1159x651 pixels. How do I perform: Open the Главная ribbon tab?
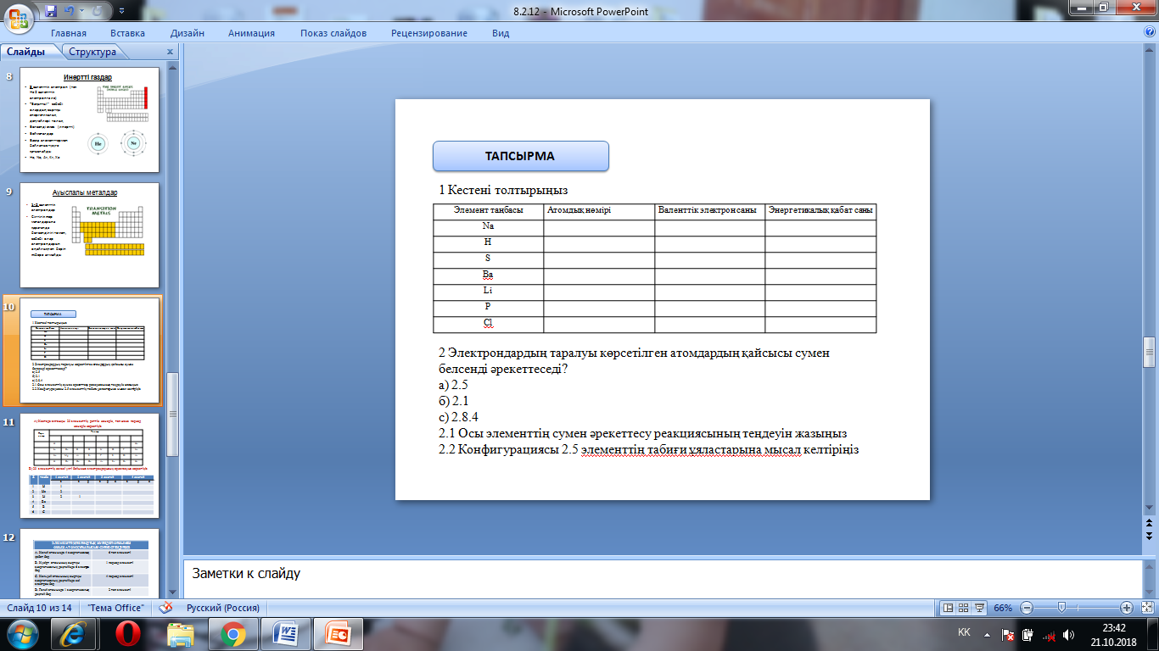69,33
